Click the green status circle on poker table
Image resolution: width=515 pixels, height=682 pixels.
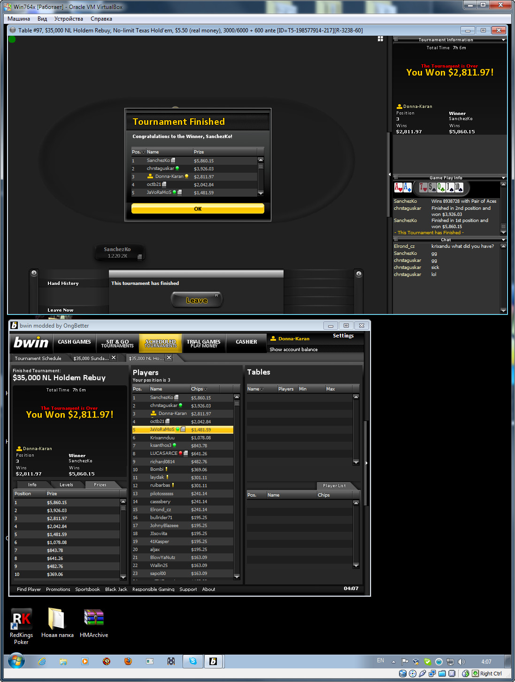point(12,39)
